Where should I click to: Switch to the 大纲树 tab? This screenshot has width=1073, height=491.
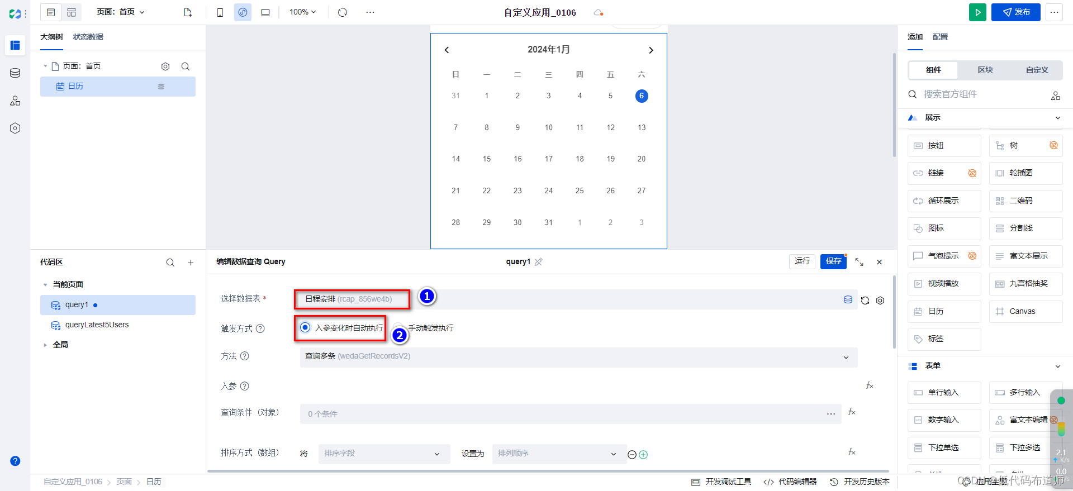coord(51,37)
